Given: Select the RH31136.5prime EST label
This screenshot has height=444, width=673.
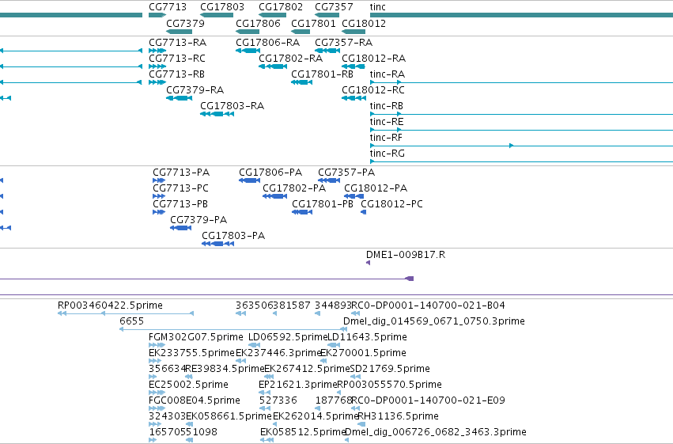Looking at the screenshot, I should point(398,417).
